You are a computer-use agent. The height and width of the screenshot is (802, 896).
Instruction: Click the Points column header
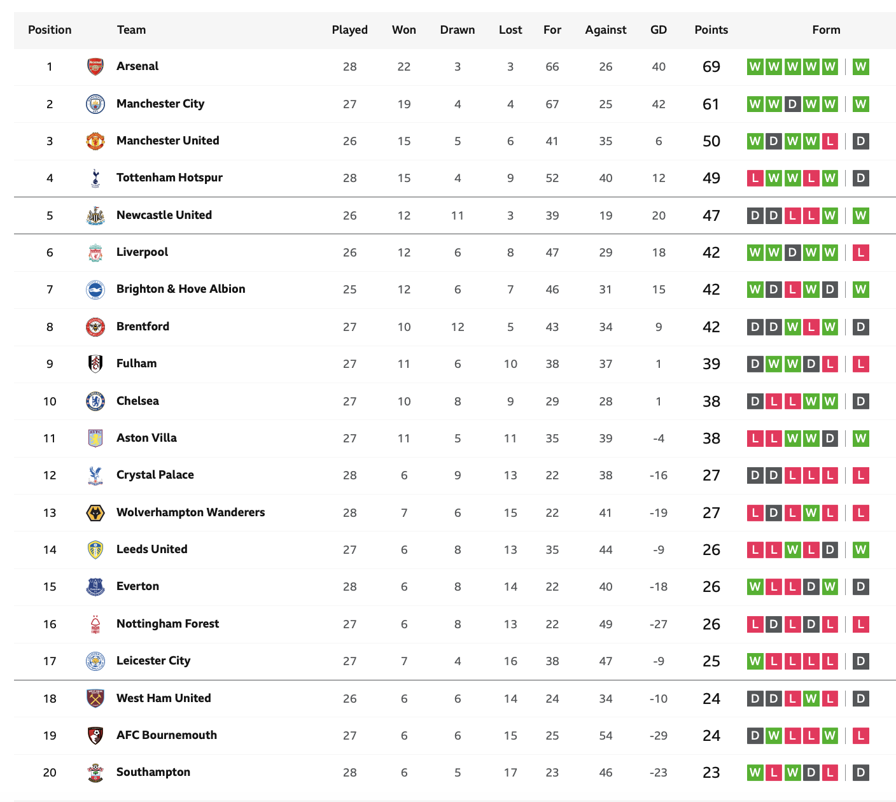tap(711, 30)
